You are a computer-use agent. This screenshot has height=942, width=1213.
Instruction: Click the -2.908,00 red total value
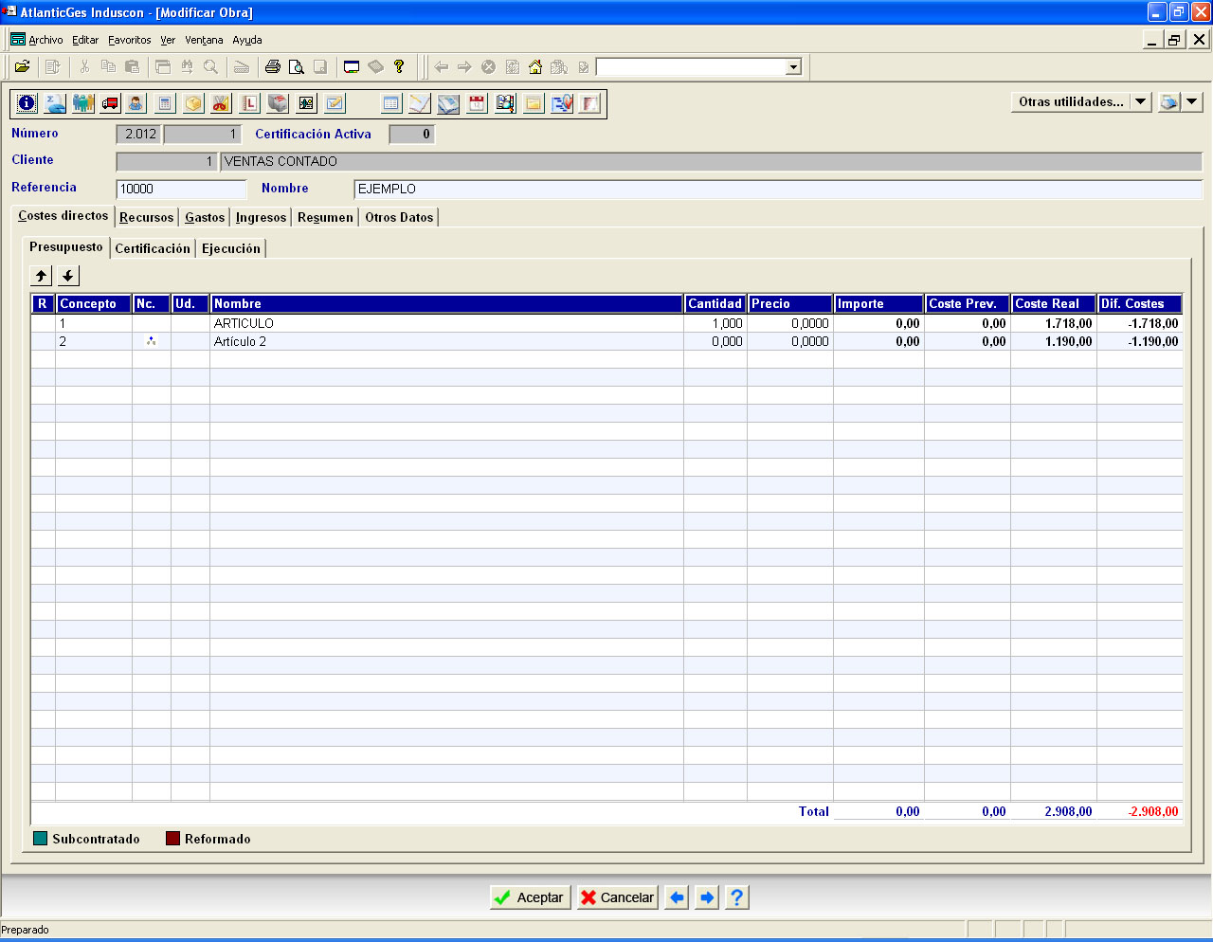(1153, 811)
